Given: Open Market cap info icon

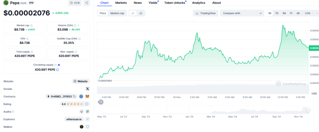Looking at the screenshot, I should coord(31,25).
